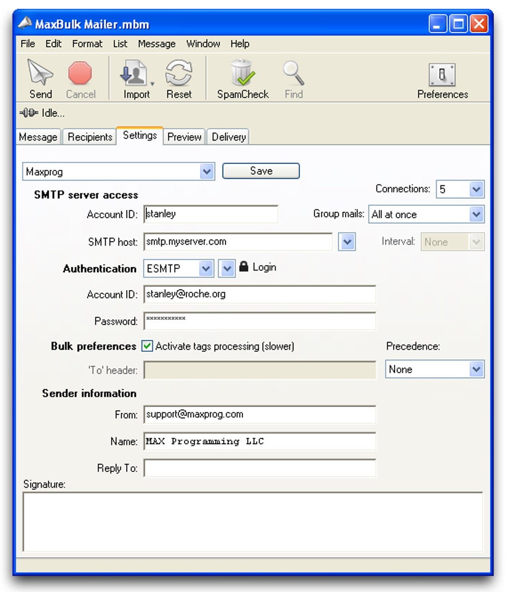Open the Message menu
The width and height of the screenshot is (508, 592).
(156, 44)
